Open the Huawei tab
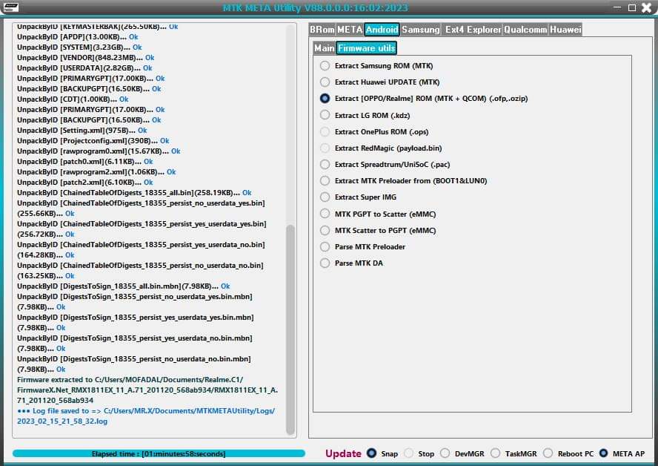 [x=565, y=30]
